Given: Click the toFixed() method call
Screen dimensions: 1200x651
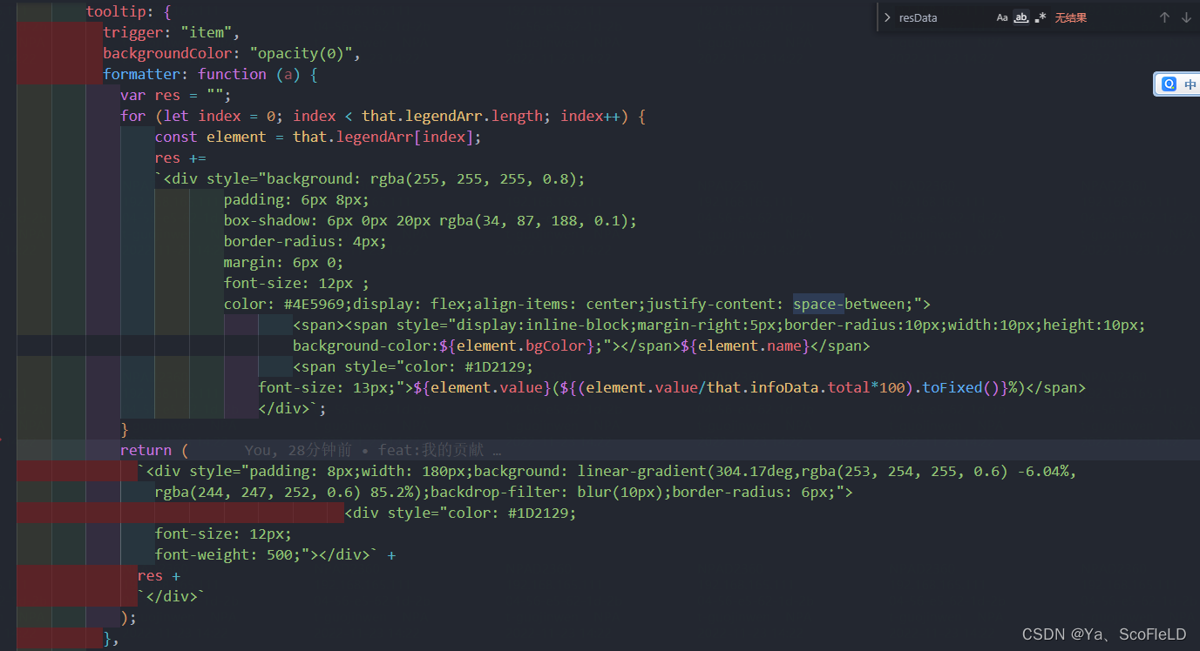Looking at the screenshot, I should click(x=961, y=387).
